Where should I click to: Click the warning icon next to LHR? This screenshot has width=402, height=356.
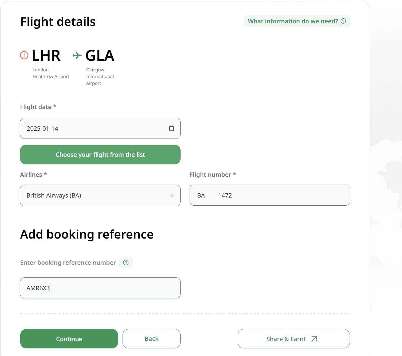click(24, 55)
